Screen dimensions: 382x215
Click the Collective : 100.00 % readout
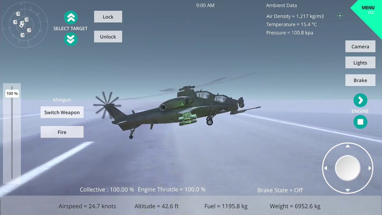(107, 190)
